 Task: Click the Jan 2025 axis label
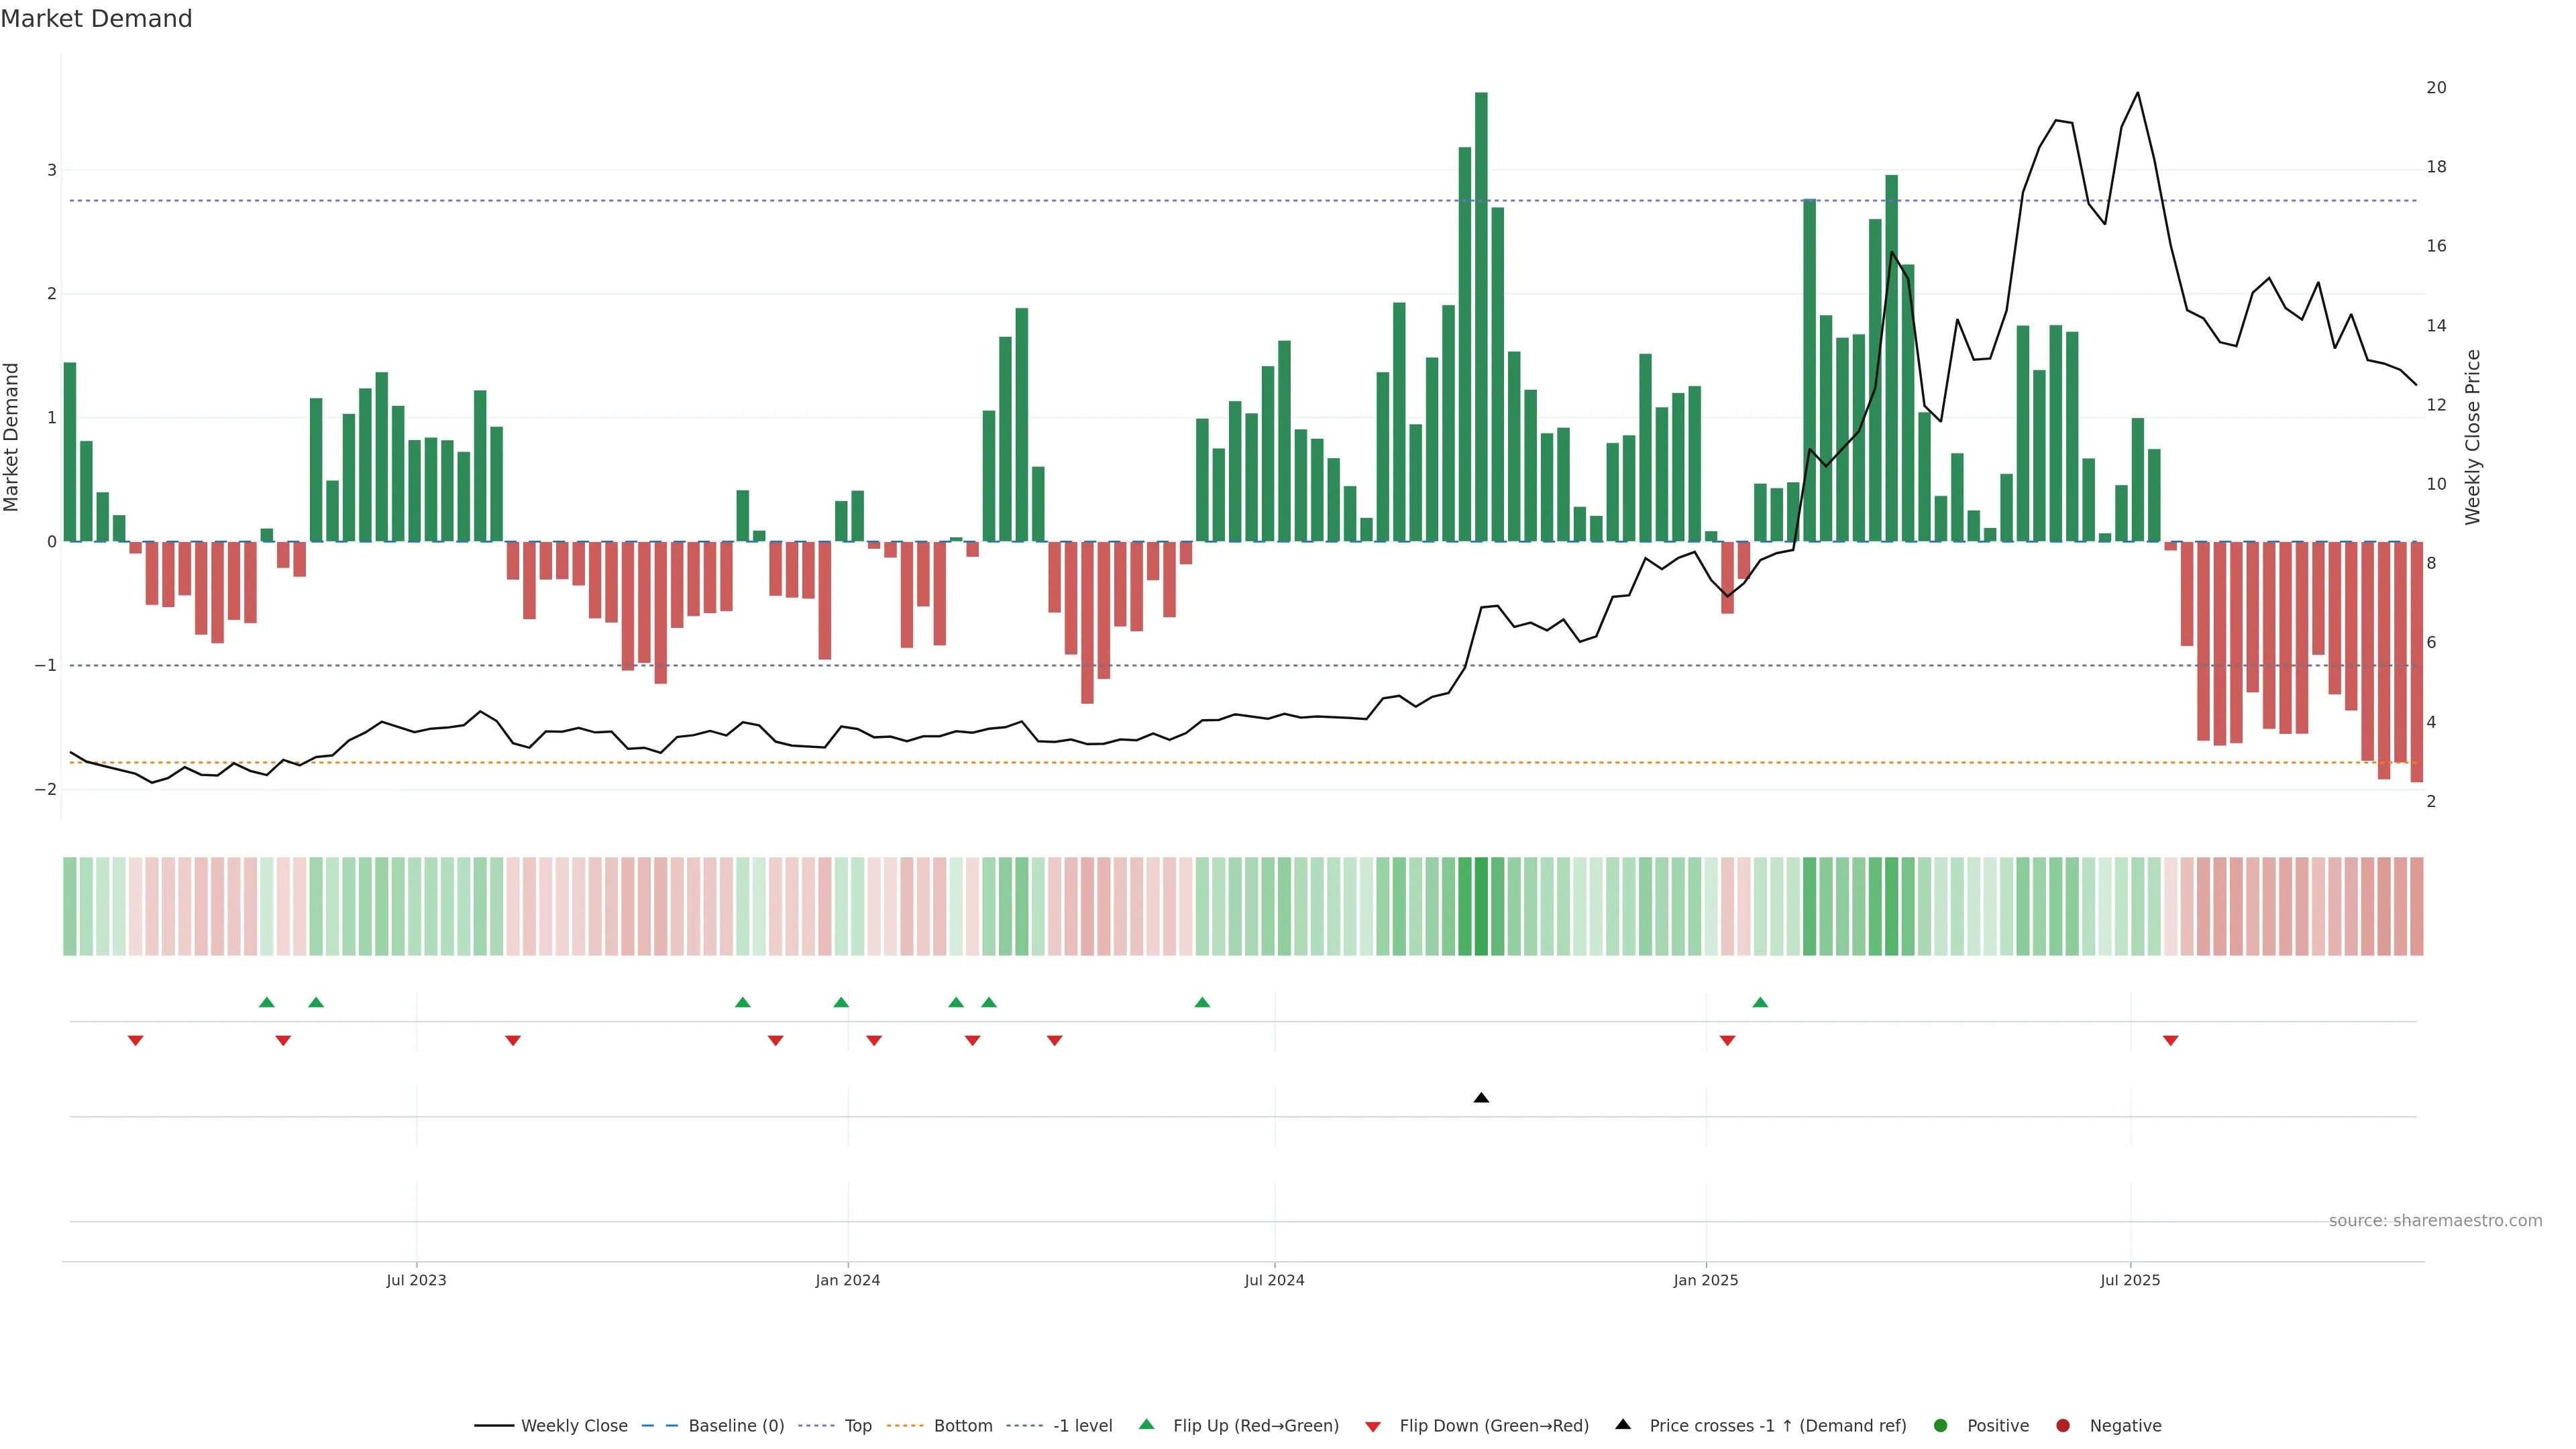click(x=1705, y=1280)
